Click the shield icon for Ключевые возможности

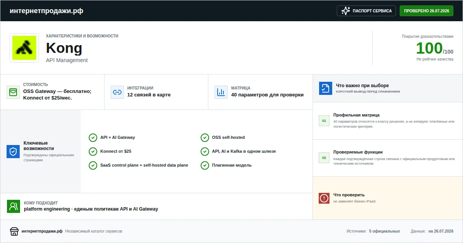pyautogui.click(x=13, y=152)
